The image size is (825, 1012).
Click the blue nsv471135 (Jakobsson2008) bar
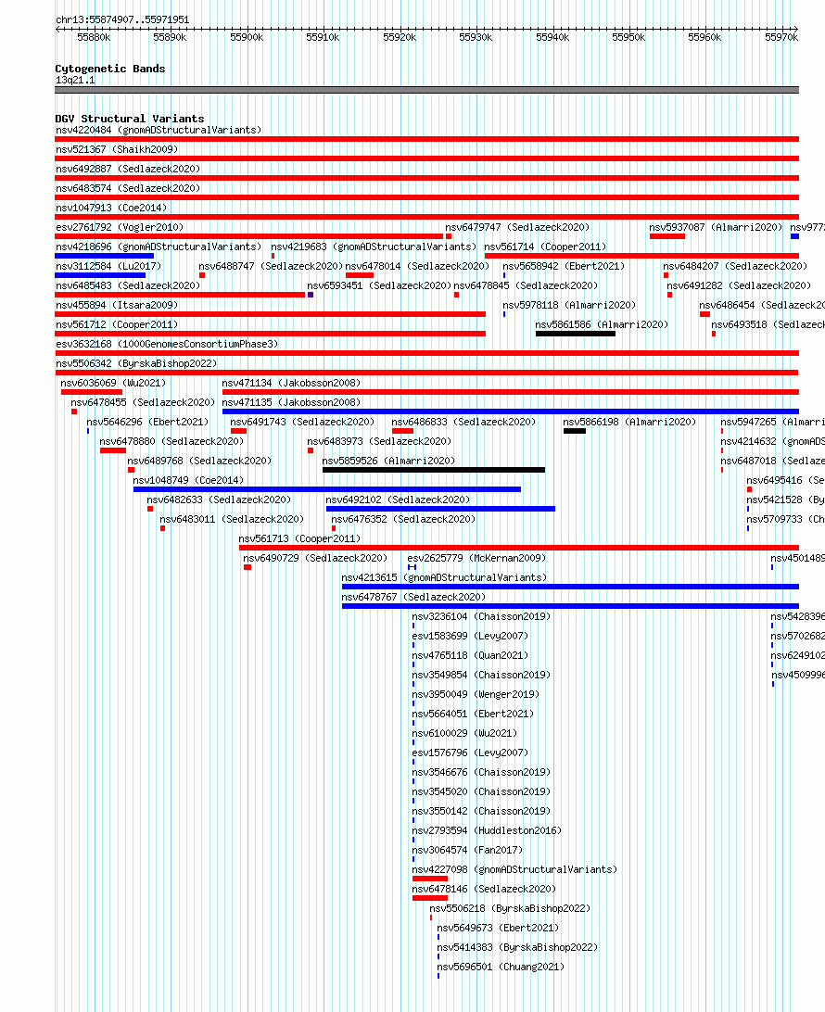coord(511,411)
